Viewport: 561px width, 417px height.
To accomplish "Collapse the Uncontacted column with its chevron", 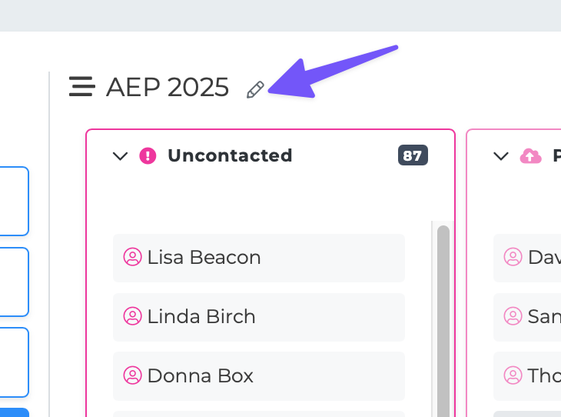I will pos(120,156).
